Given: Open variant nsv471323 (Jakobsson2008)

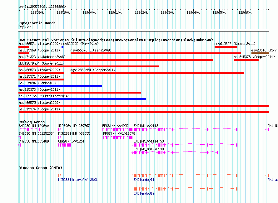Looking at the screenshot, I should tap(42, 57).
